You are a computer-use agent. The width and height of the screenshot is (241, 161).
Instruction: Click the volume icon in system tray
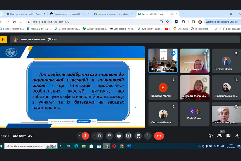coord(218,146)
